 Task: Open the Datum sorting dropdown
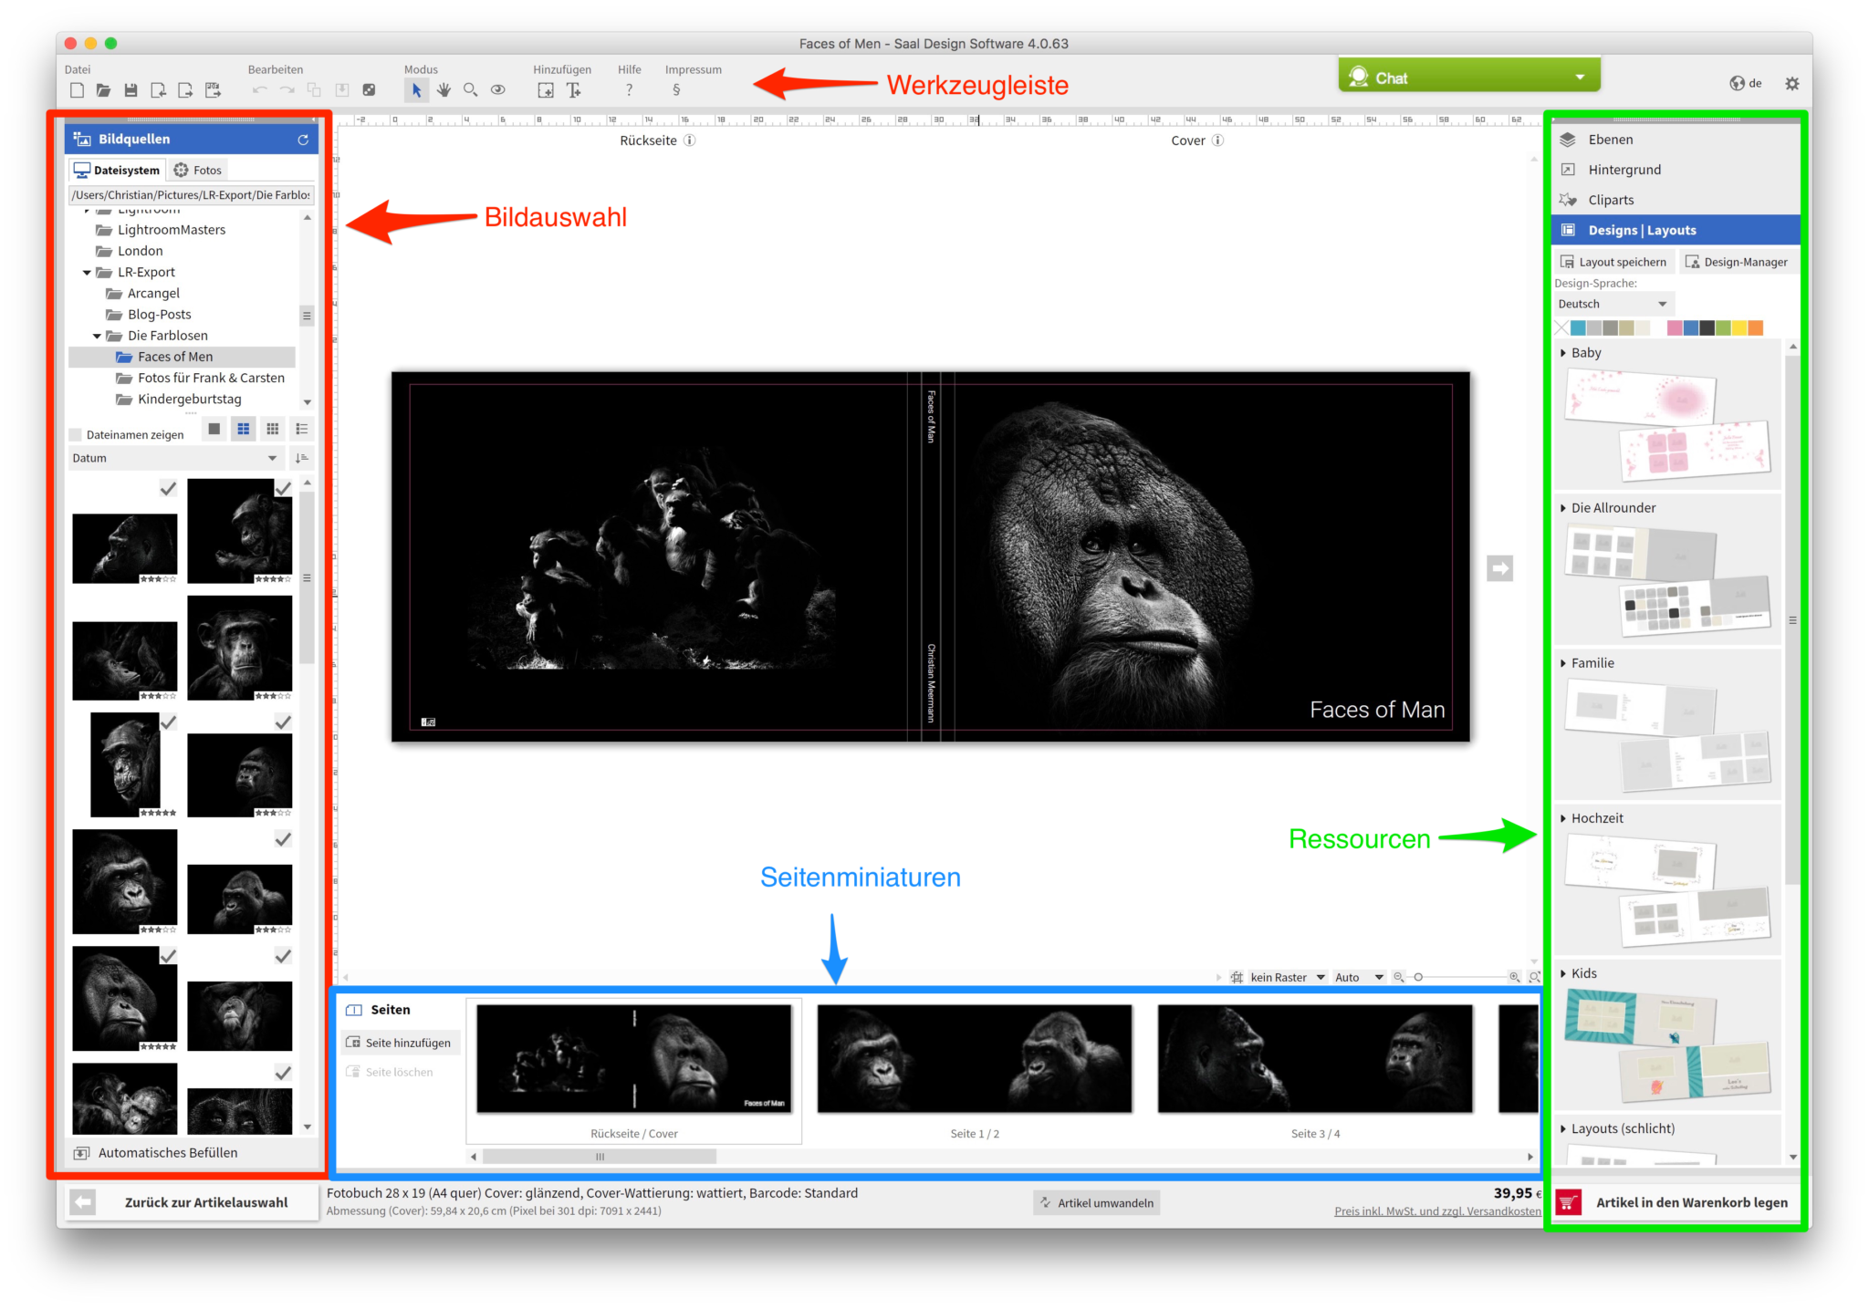[174, 458]
